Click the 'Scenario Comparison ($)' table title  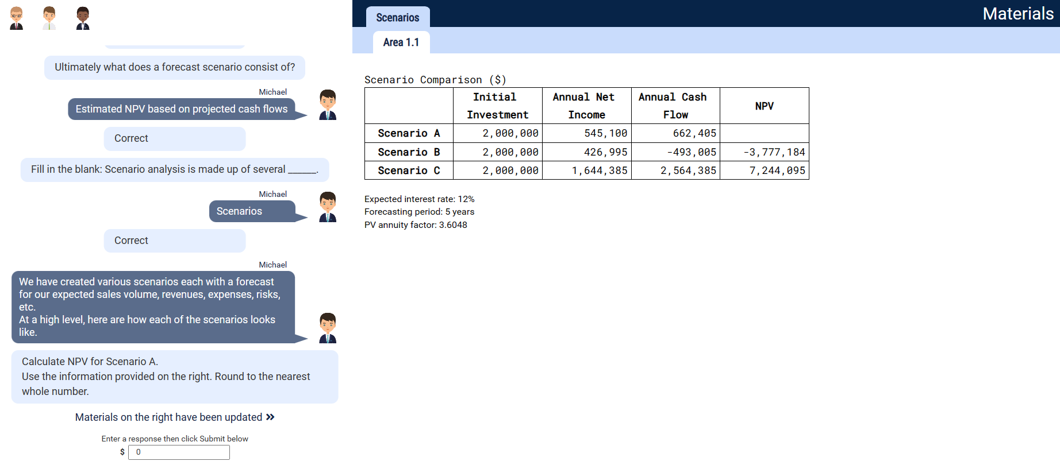coord(435,80)
